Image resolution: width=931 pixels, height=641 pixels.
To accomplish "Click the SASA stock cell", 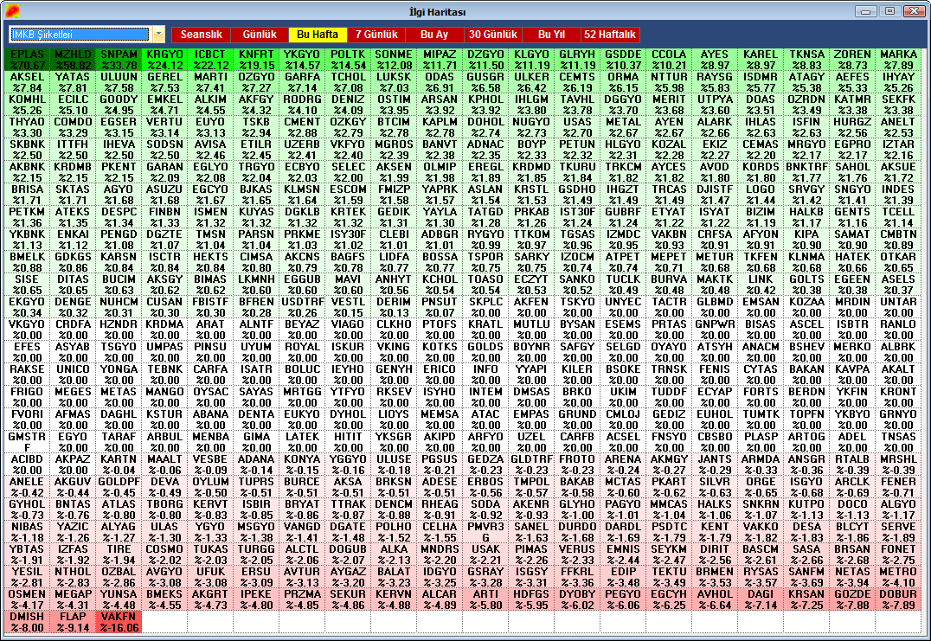I will pos(807,555).
